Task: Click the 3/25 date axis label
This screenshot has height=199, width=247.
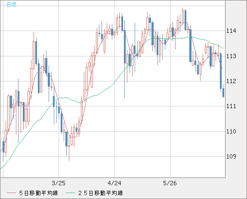Action: [x=59, y=183]
